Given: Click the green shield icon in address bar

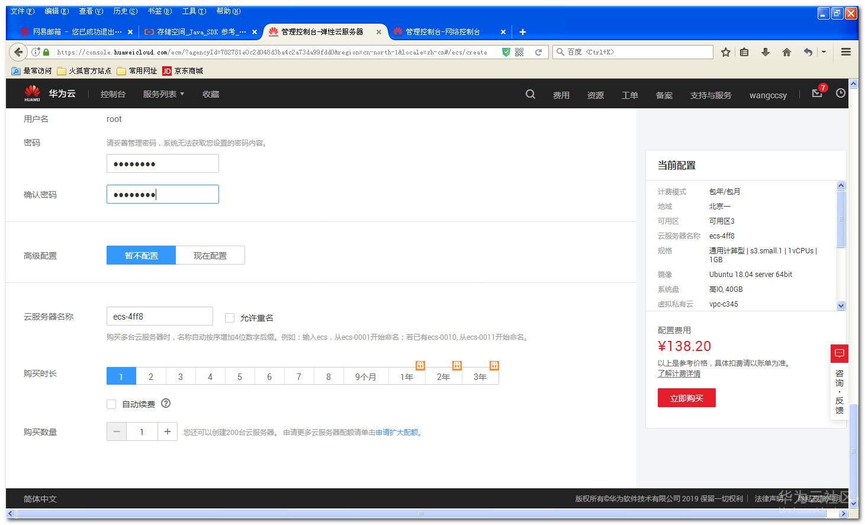Looking at the screenshot, I should (506, 52).
